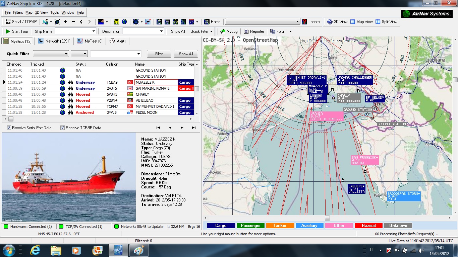Toggle Receive TCP/IP Data checkbox
This screenshot has width=458, height=257.
(62, 128)
